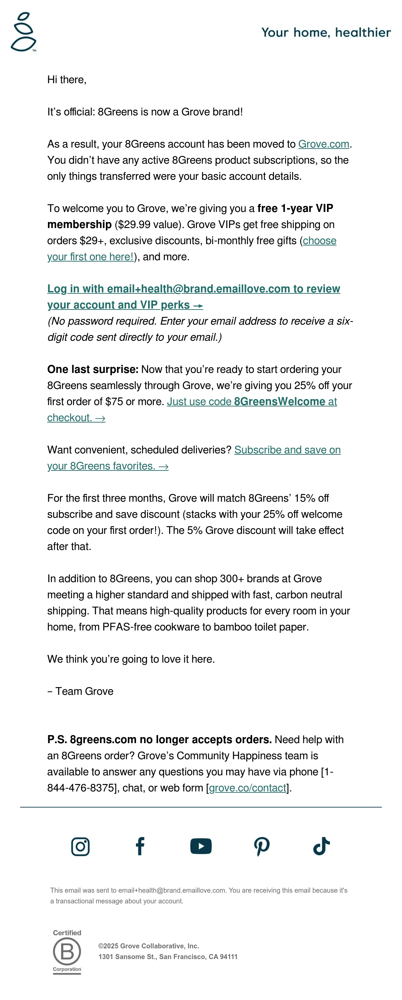Click the Grove leaf logo in header
The height and width of the screenshot is (1000, 402).
(24, 32)
